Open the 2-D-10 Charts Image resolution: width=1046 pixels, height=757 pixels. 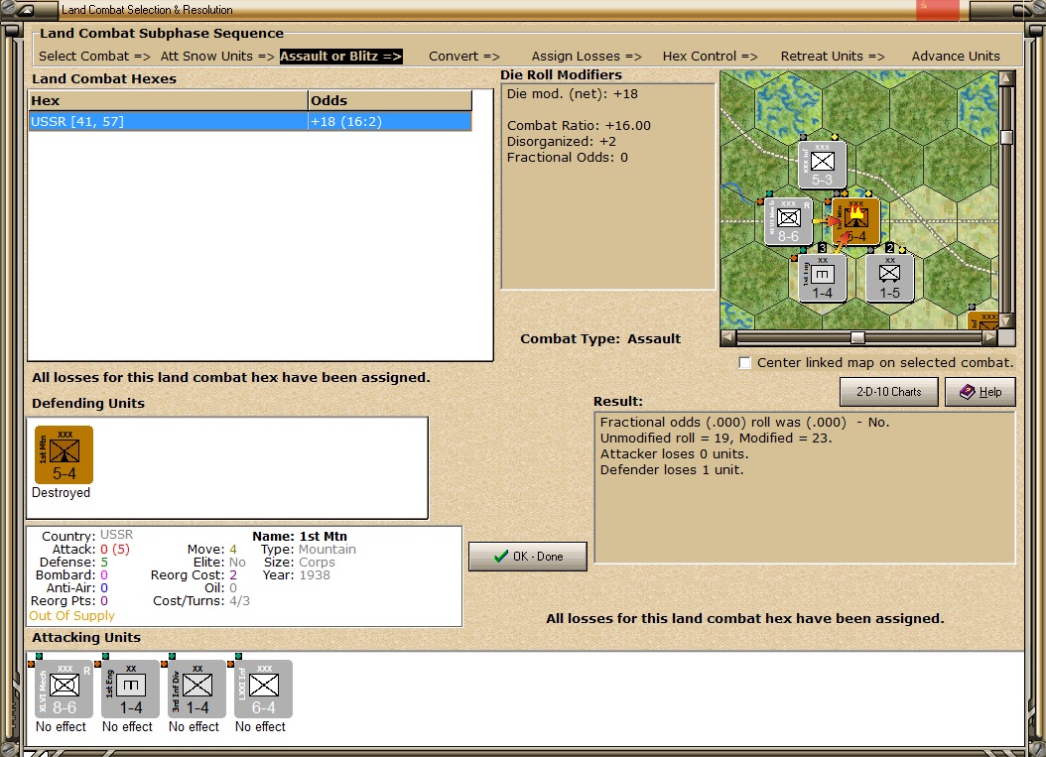(x=888, y=392)
